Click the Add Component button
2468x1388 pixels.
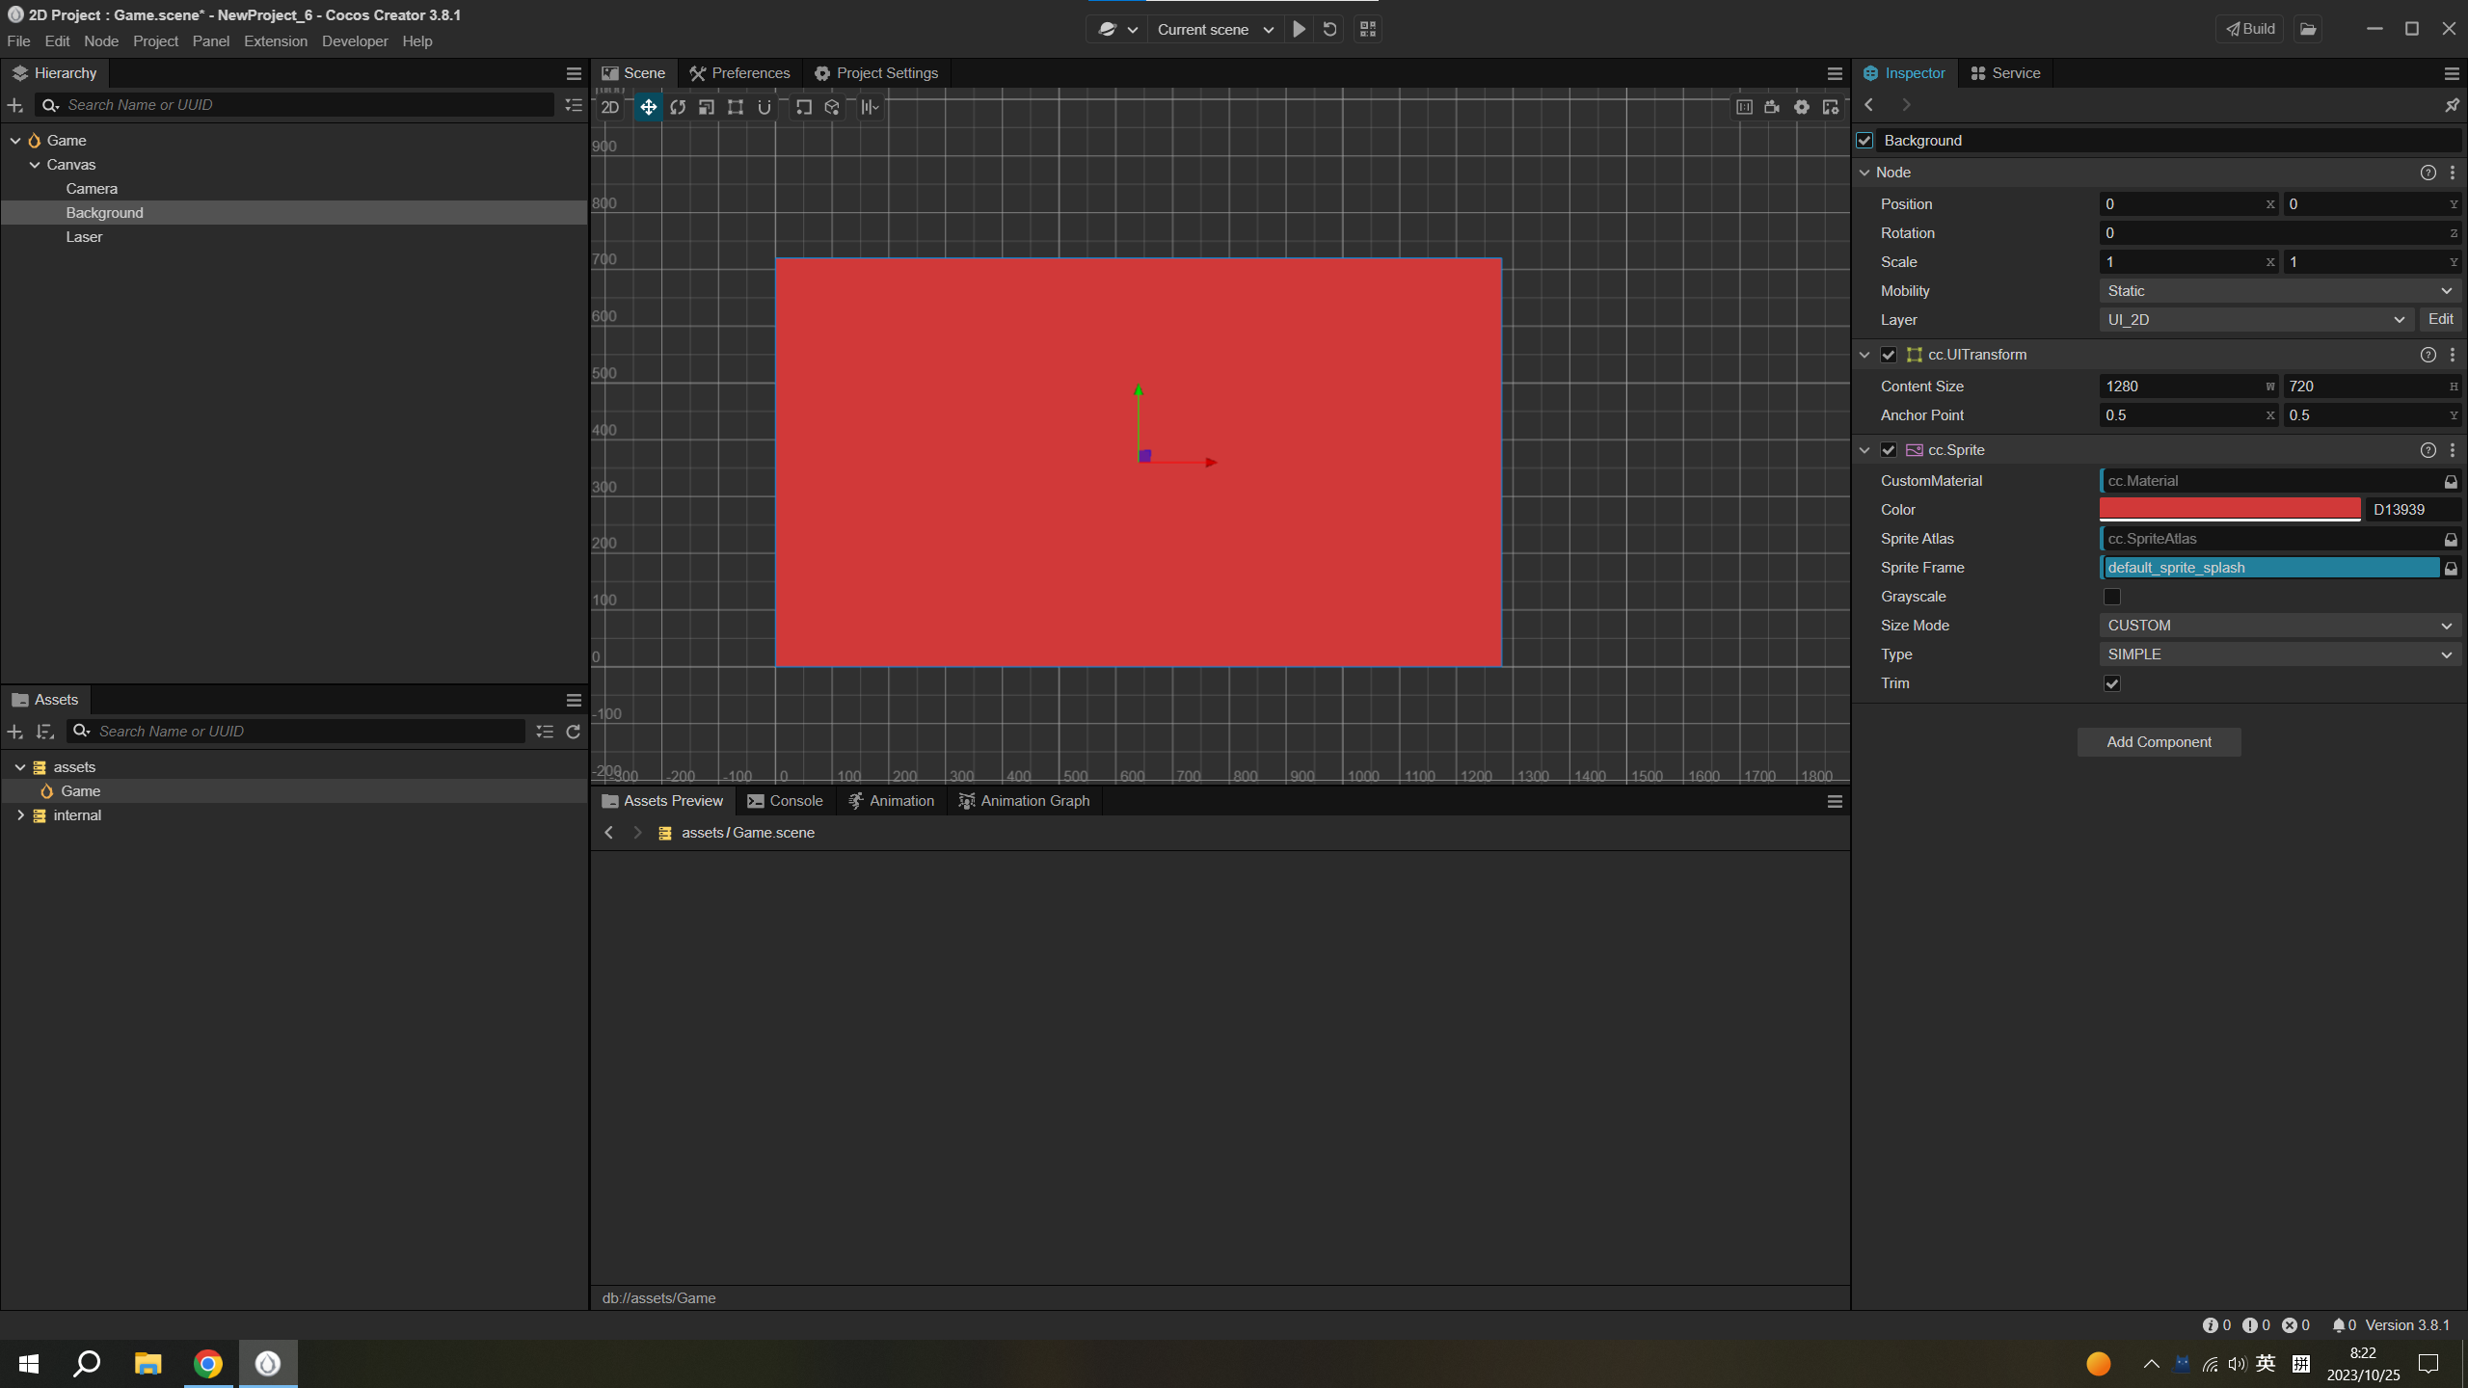pos(2158,741)
